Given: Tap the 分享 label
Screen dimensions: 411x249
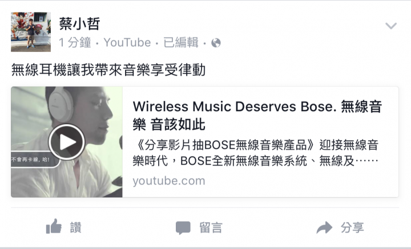Looking at the screenshot, I should tap(353, 227).
